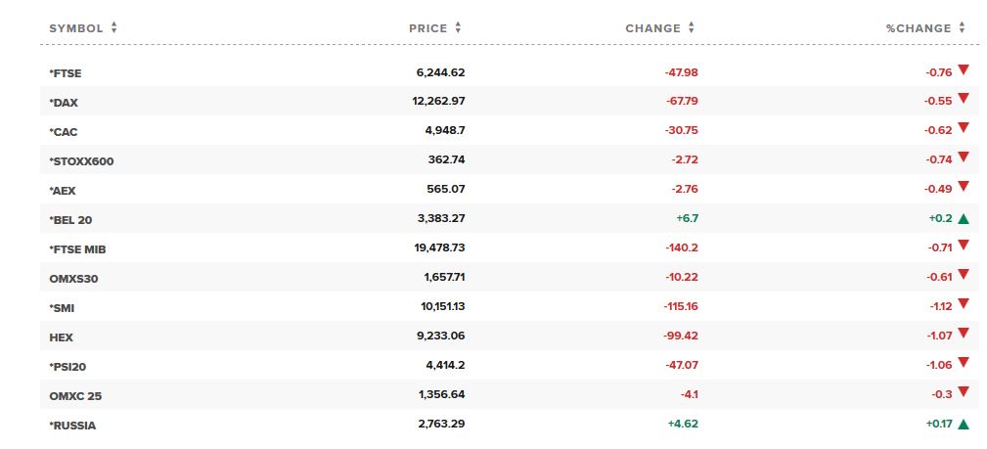Click the red down arrow for SMI
This screenshot has width=987, height=449.
click(964, 304)
